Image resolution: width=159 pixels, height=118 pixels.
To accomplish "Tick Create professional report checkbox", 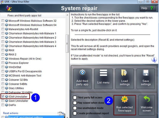I will click(x=75, y=113).
